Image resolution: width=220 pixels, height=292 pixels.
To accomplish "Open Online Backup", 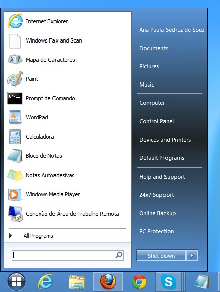I will (x=157, y=213).
